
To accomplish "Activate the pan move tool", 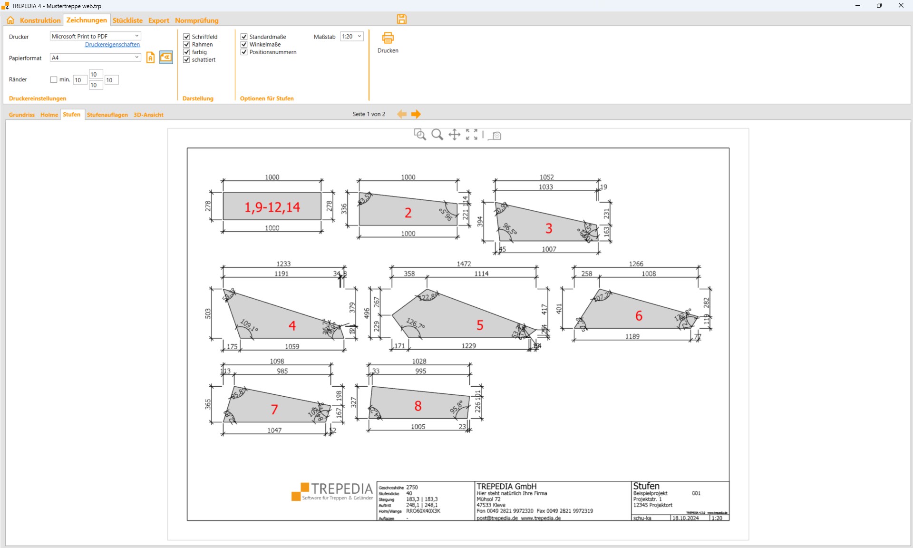I will click(x=454, y=135).
